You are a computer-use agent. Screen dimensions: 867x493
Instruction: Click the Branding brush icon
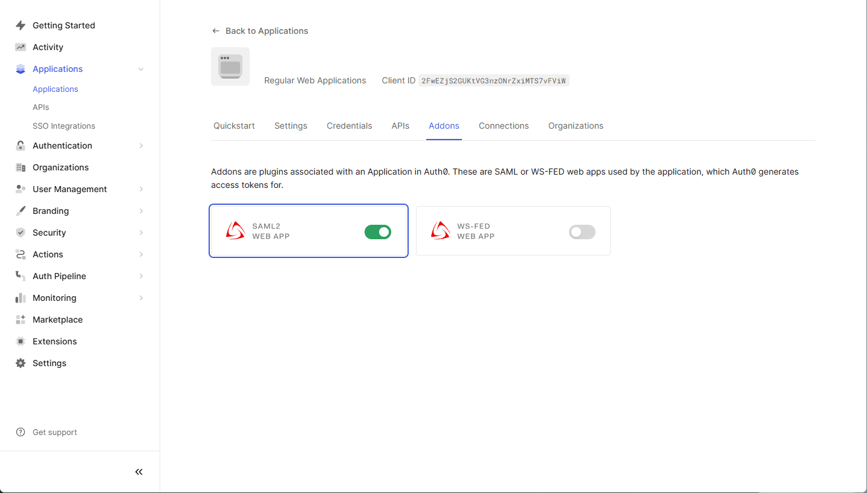(21, 211)
